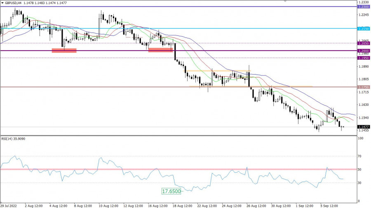Click the triangle arrow before GBPUSD,H4
The height and width of the screenshot is (208, 371).
[x=2, y=3]
